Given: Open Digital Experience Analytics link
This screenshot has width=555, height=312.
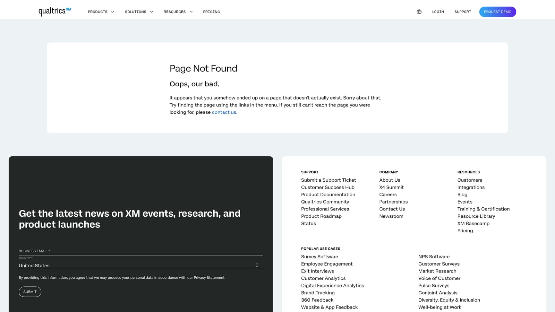Looking at the screenshot, I should (x=332, y=286).
